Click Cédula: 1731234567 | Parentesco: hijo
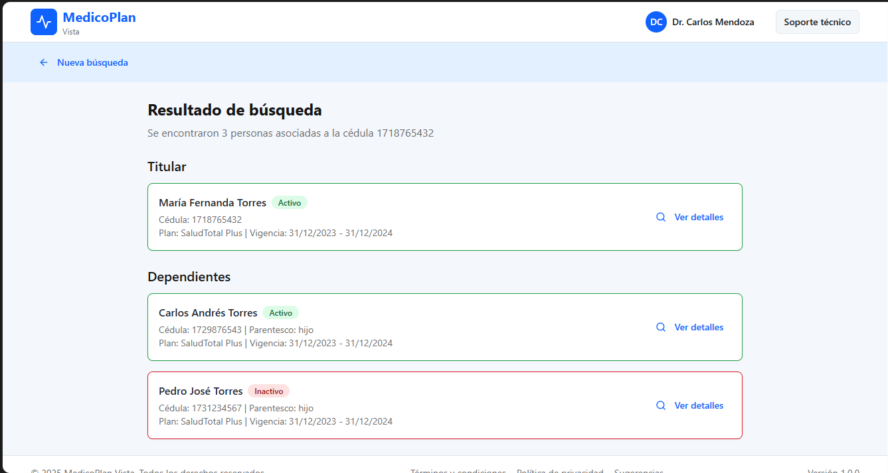Viewport: 888px width, 473px height. pos(236,408)
